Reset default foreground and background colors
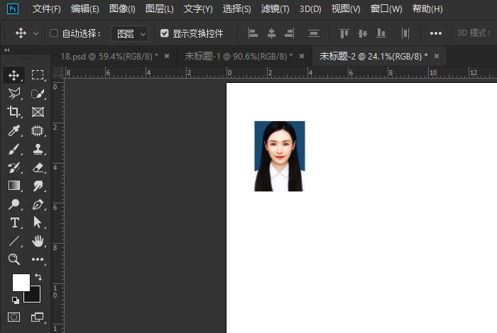Screen dimensions: 497x333 (15, 300)
